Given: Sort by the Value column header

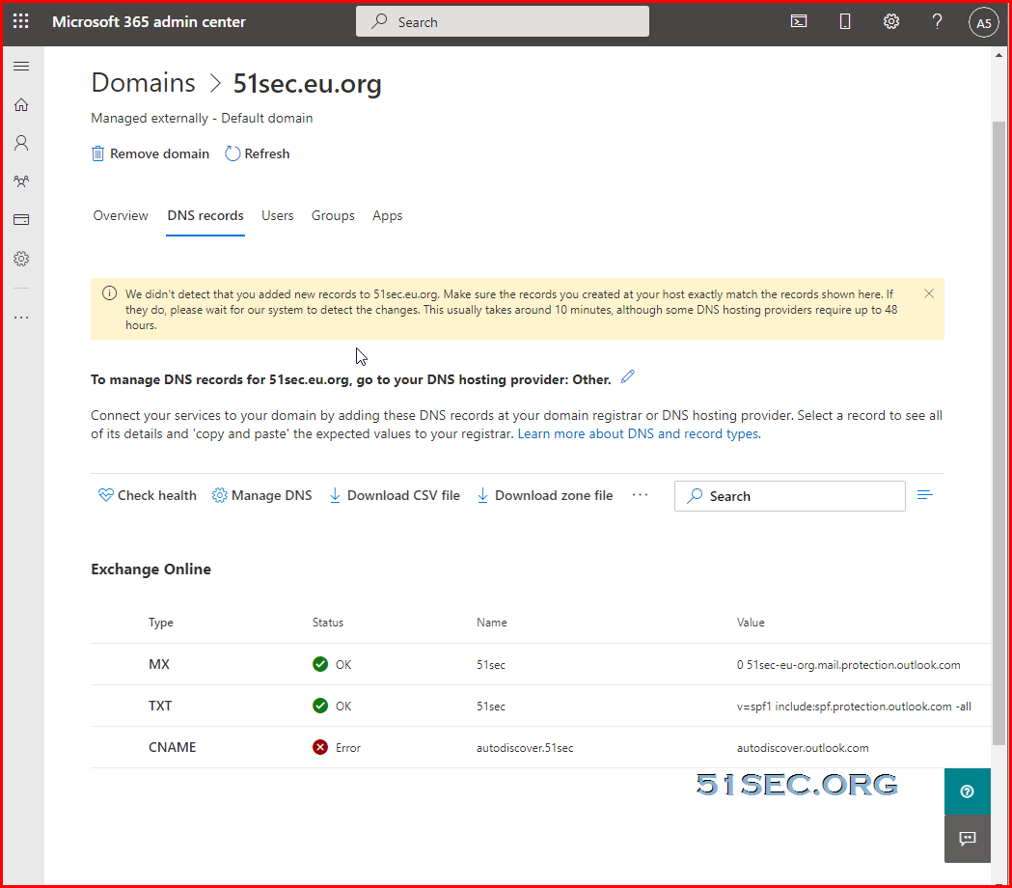Looking at the screenshot, I should 751,623.
